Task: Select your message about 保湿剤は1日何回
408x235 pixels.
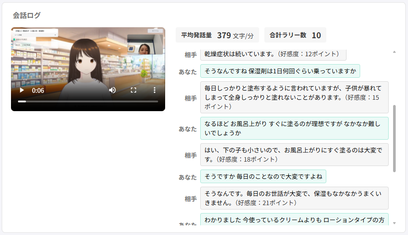Action: click(x=280, y=71)
